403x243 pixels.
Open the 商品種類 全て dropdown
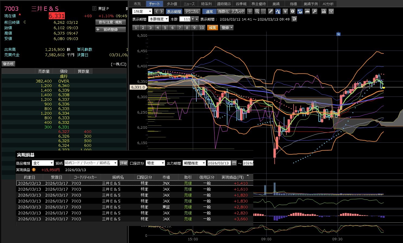(x=43, y=163)
